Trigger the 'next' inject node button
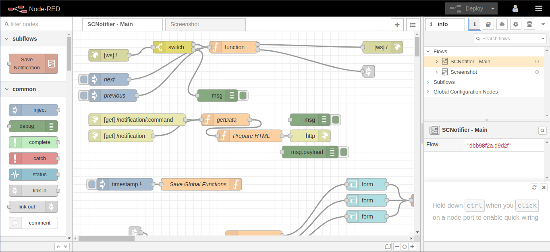The width and height of the screenshot is (550, 252). tap(84, 79)
